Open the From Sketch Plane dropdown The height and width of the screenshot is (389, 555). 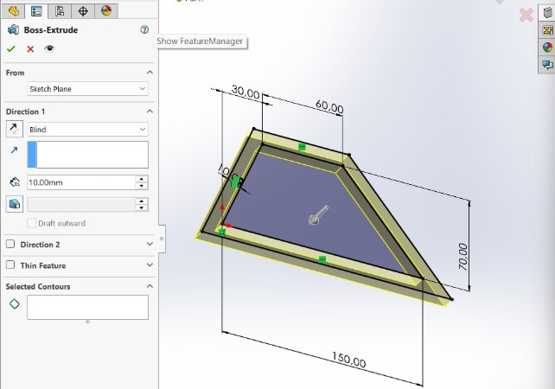[x=88, y=89]
